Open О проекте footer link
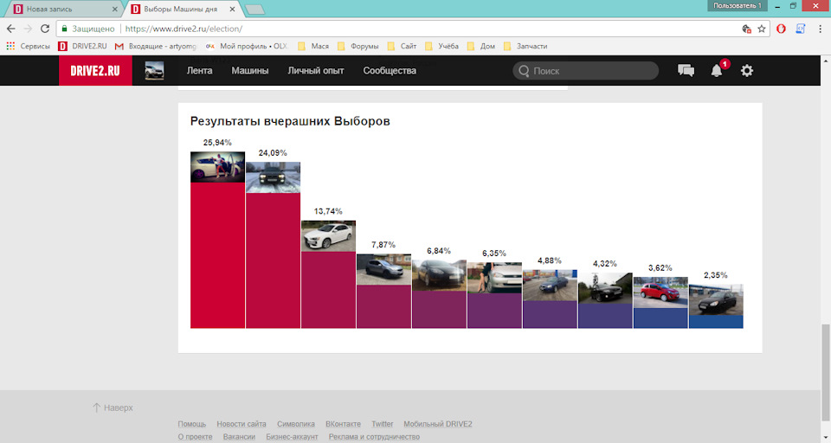This screenshot has width=831, height=443. coord(195,437)
